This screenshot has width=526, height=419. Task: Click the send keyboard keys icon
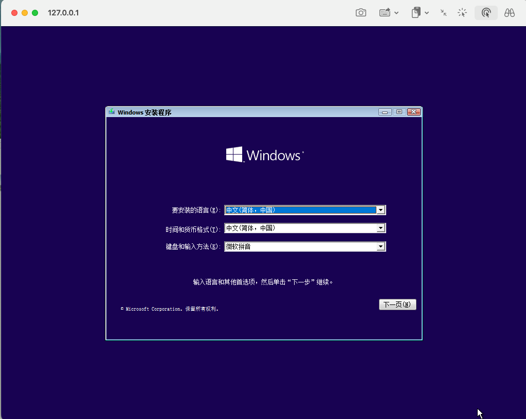[385, 13]
